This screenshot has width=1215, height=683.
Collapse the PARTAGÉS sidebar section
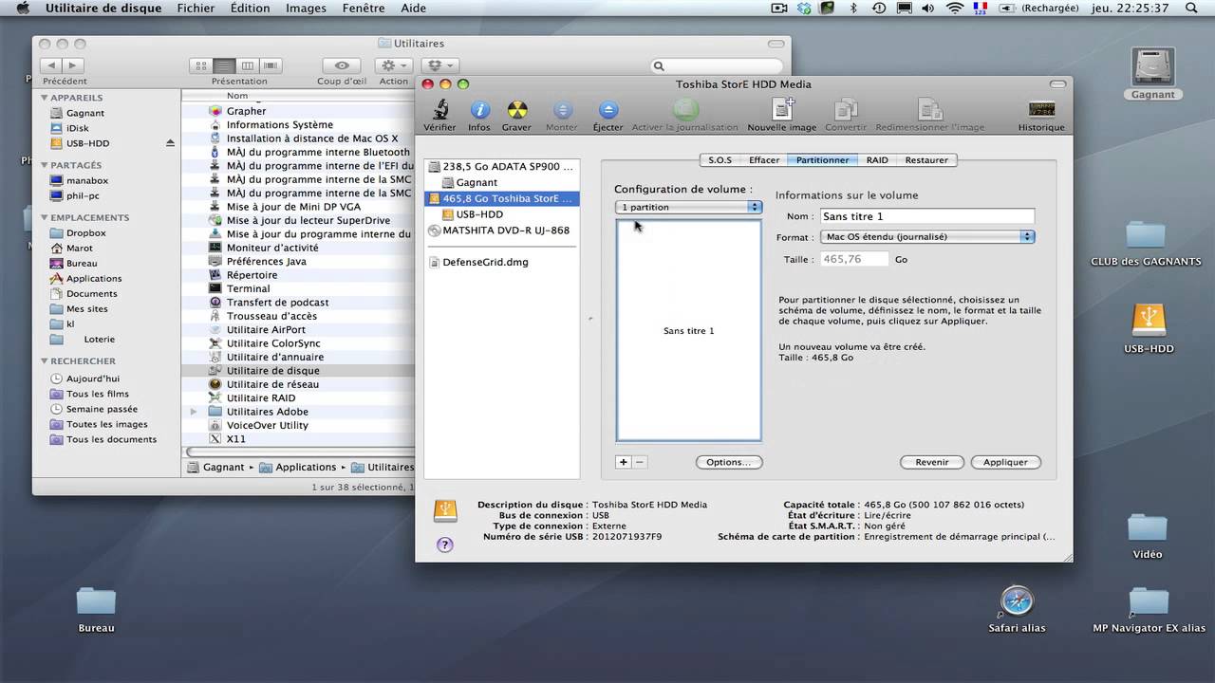44,165
